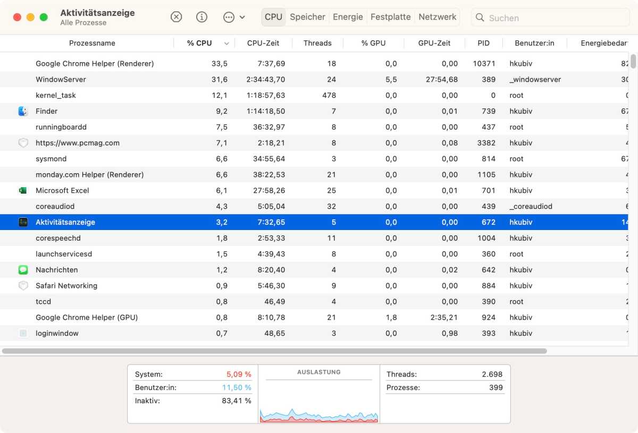
Task: Sort by Benutzer:in column header
Action: pyautogui.click(x=534, y=43)
